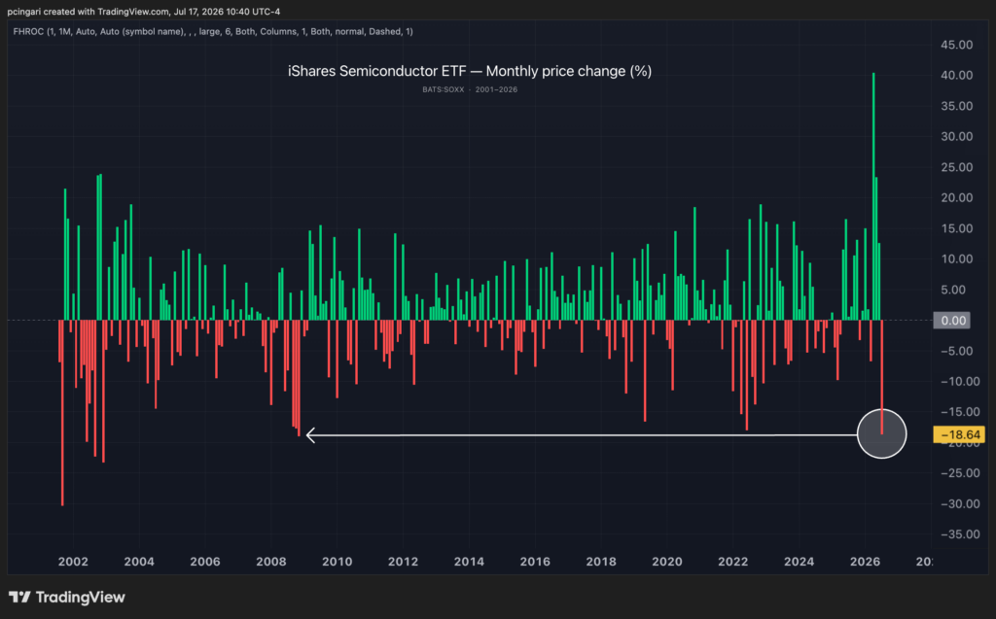This screenshot has width=996, height=619.
Task: Click the TradingView logo icon
Action: tap(19, 597)
